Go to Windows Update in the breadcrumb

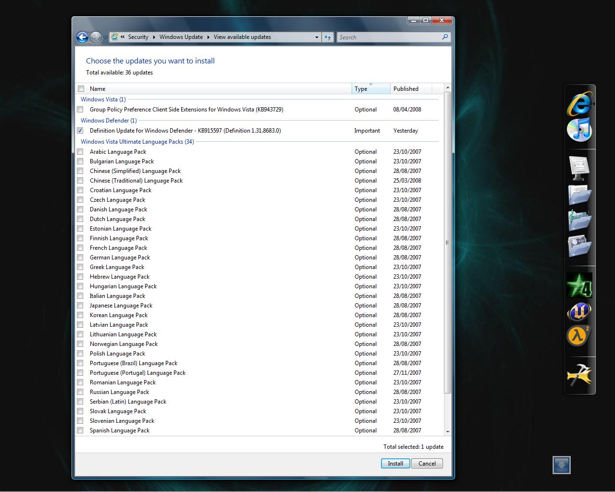point(181,37)
